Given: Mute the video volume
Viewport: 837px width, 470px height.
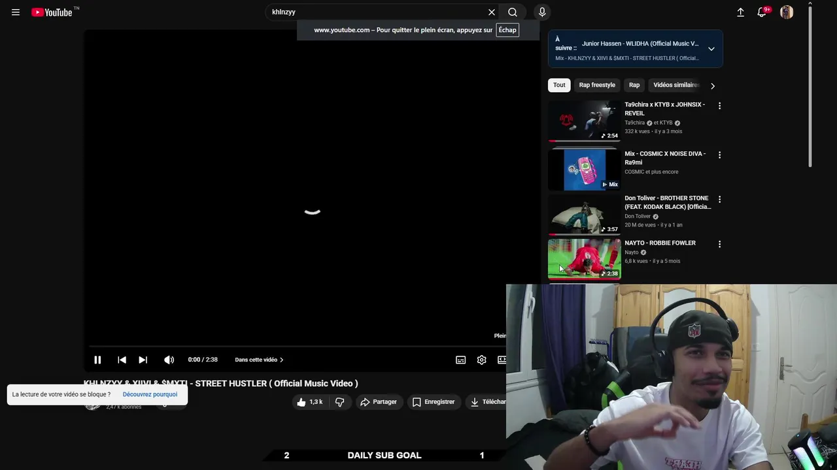Looking at the screenshot, I should [169, 360].
